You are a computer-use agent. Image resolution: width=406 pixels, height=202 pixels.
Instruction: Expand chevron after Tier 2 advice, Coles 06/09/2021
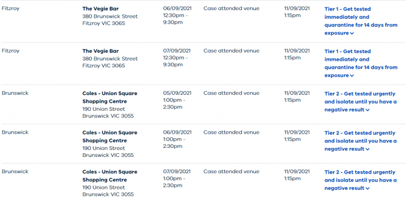[x=367, y=149]
